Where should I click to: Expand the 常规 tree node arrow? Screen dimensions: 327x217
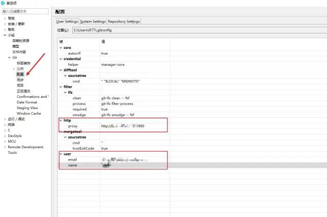coord(5,18)
